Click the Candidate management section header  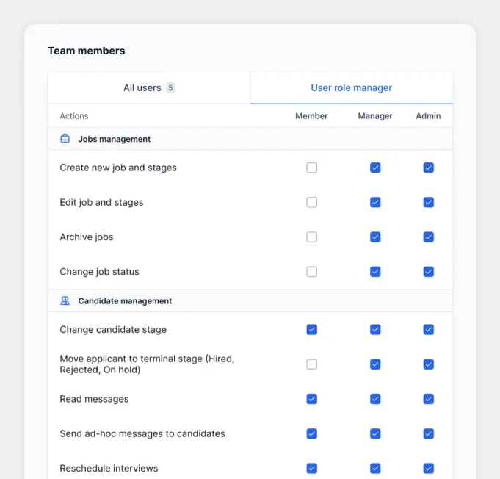(x=125, y=300)
